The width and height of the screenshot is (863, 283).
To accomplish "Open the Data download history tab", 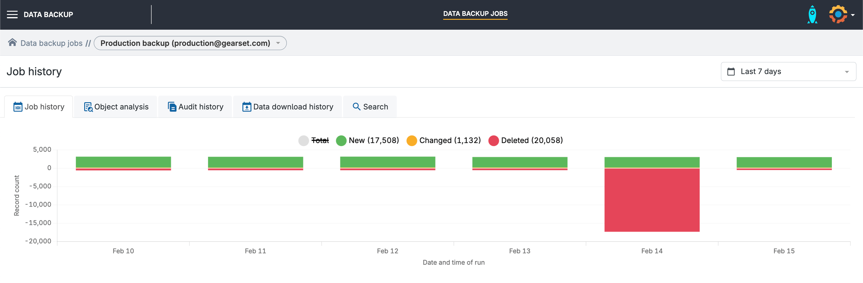I will click(x=287, y=107).
